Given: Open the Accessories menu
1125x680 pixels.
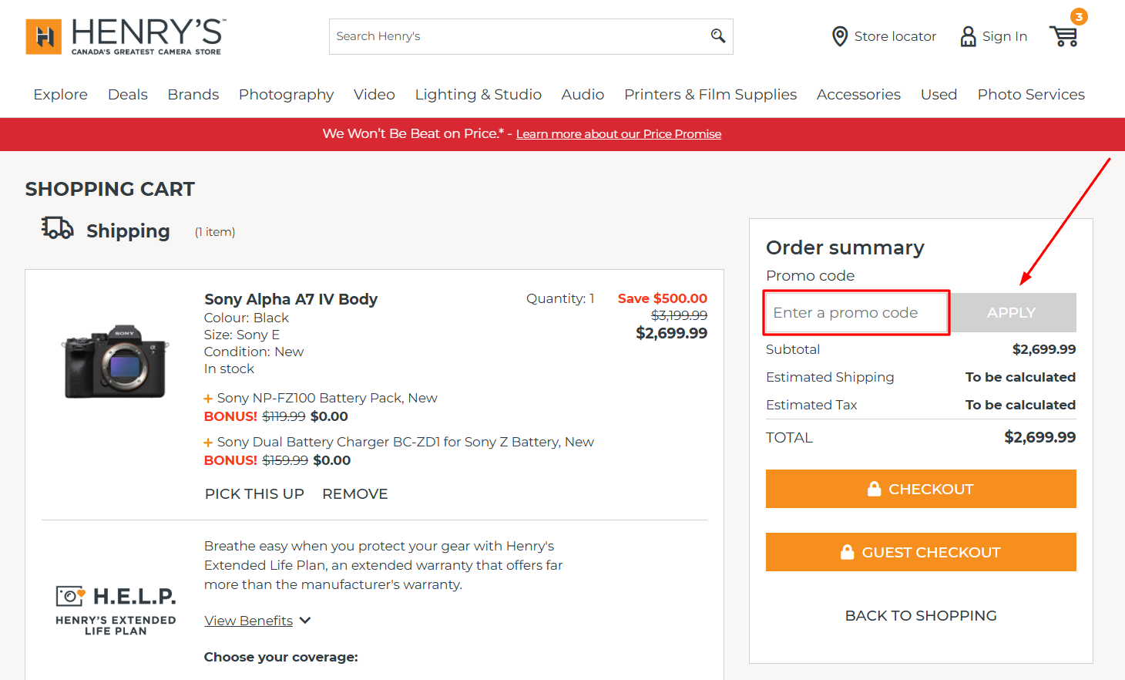Looking at the screenshot, I should coord(858,94).
